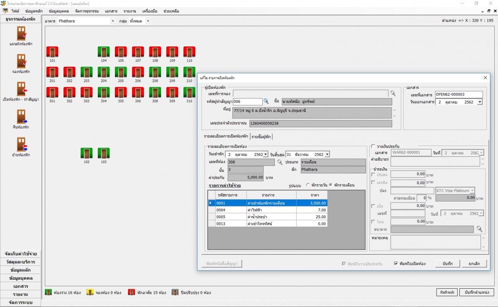Open the รายงาน menu in menu bar
Viewport: 498px width, 307px height.
[130, 11]
